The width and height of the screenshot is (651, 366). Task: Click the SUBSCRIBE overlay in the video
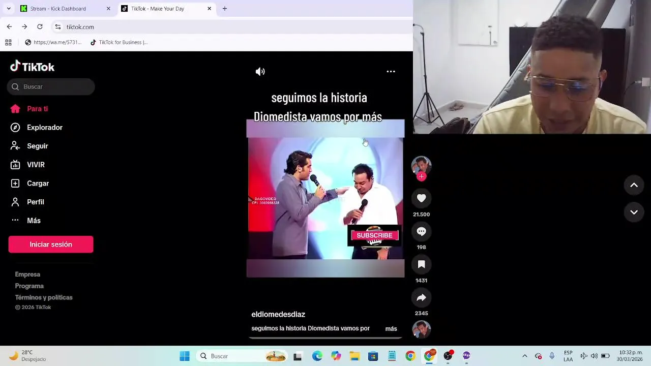[x=374, y=235]
